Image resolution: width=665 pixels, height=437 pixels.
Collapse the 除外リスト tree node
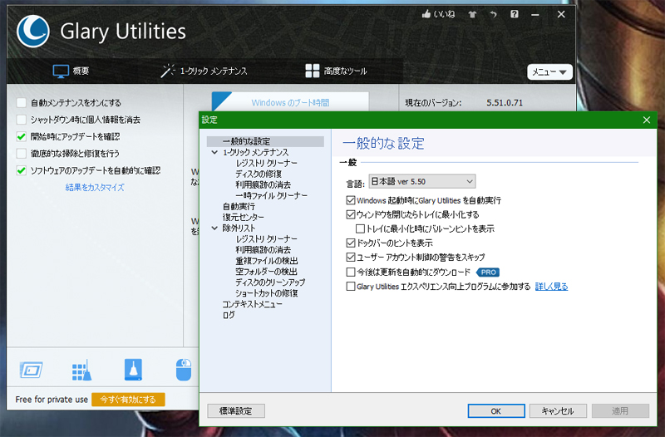[214, 228]
